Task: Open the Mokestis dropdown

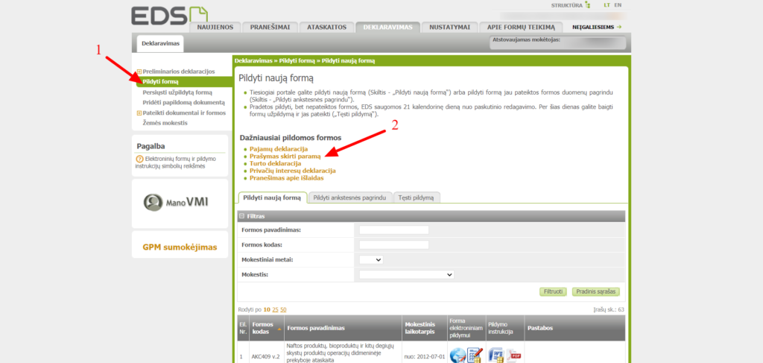Action: (406, 274)
